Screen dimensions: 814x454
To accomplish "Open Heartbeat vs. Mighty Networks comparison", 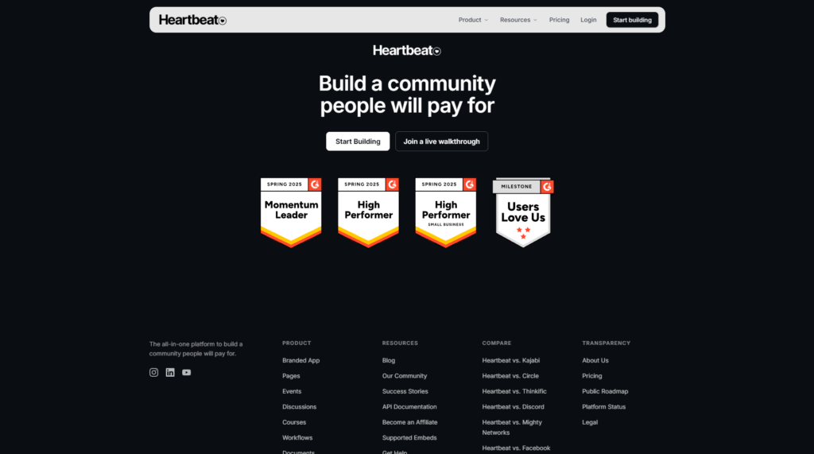I will click(x=512, y=428).
